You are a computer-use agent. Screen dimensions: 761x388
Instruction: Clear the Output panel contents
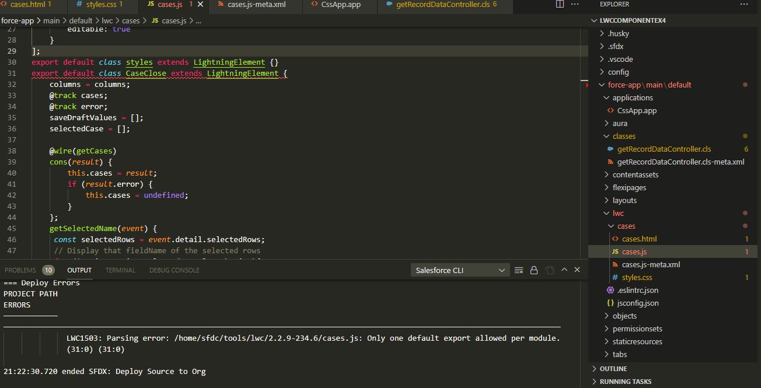[x=518, y=270]
